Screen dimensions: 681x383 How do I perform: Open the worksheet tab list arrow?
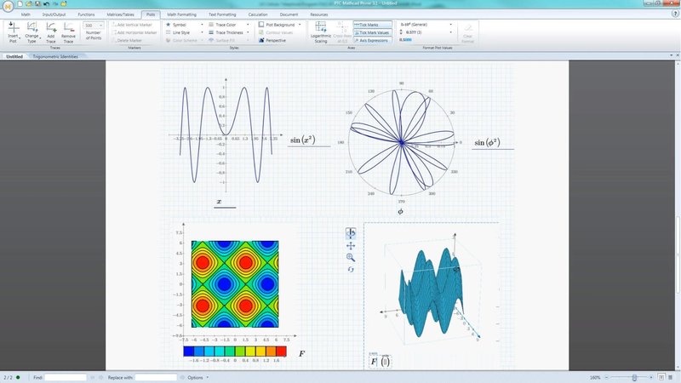coord(671,56)
